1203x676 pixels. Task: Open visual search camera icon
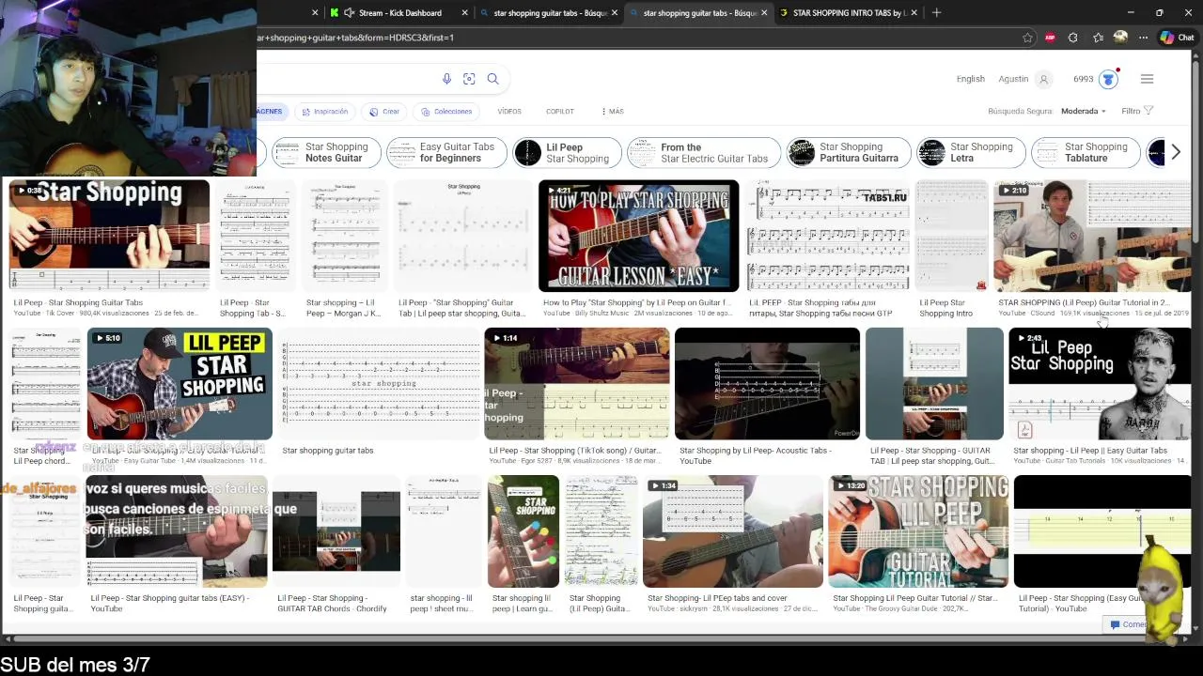tap(469, 79)
